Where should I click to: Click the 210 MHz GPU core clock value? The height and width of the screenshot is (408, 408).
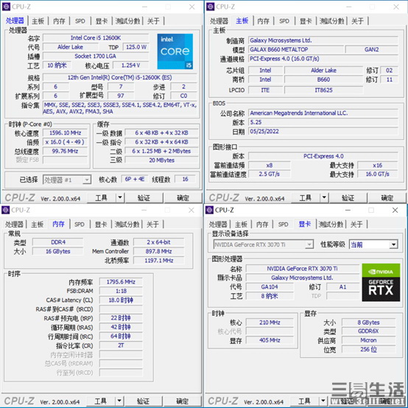(270, 323)
